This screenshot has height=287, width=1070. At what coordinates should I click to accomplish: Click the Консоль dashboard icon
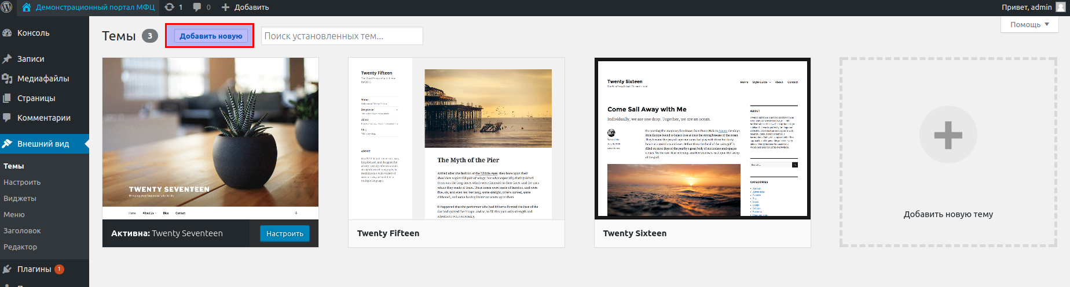click(7, 33)
